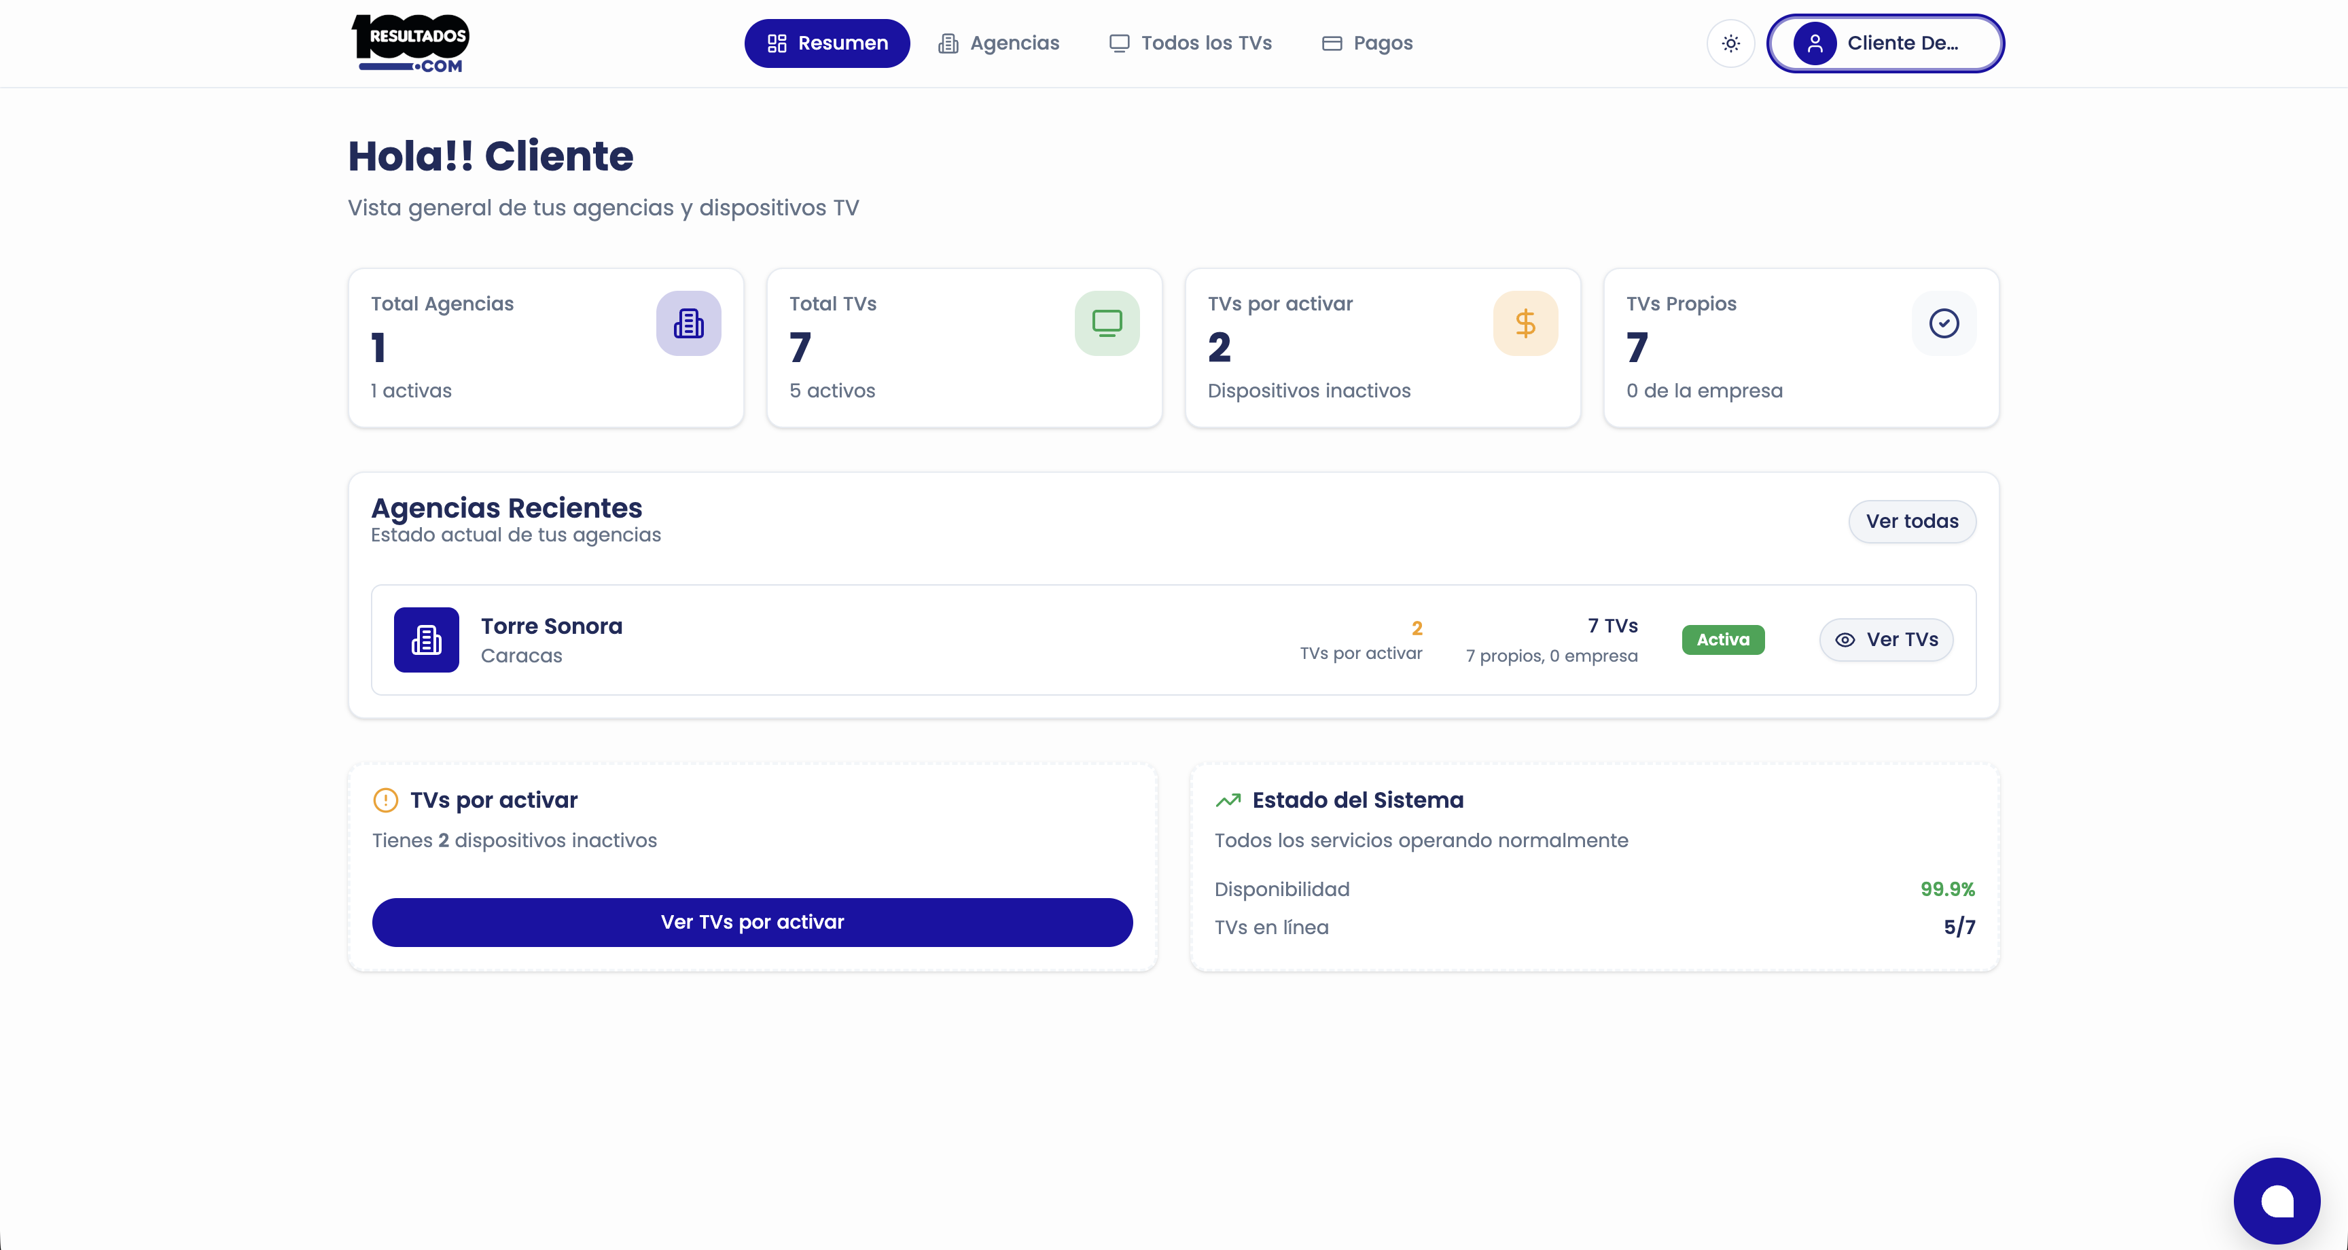Click the user avatar icon
Screen dimensions: 2348x1250
pyautogui.click(x=1815, y=43)
